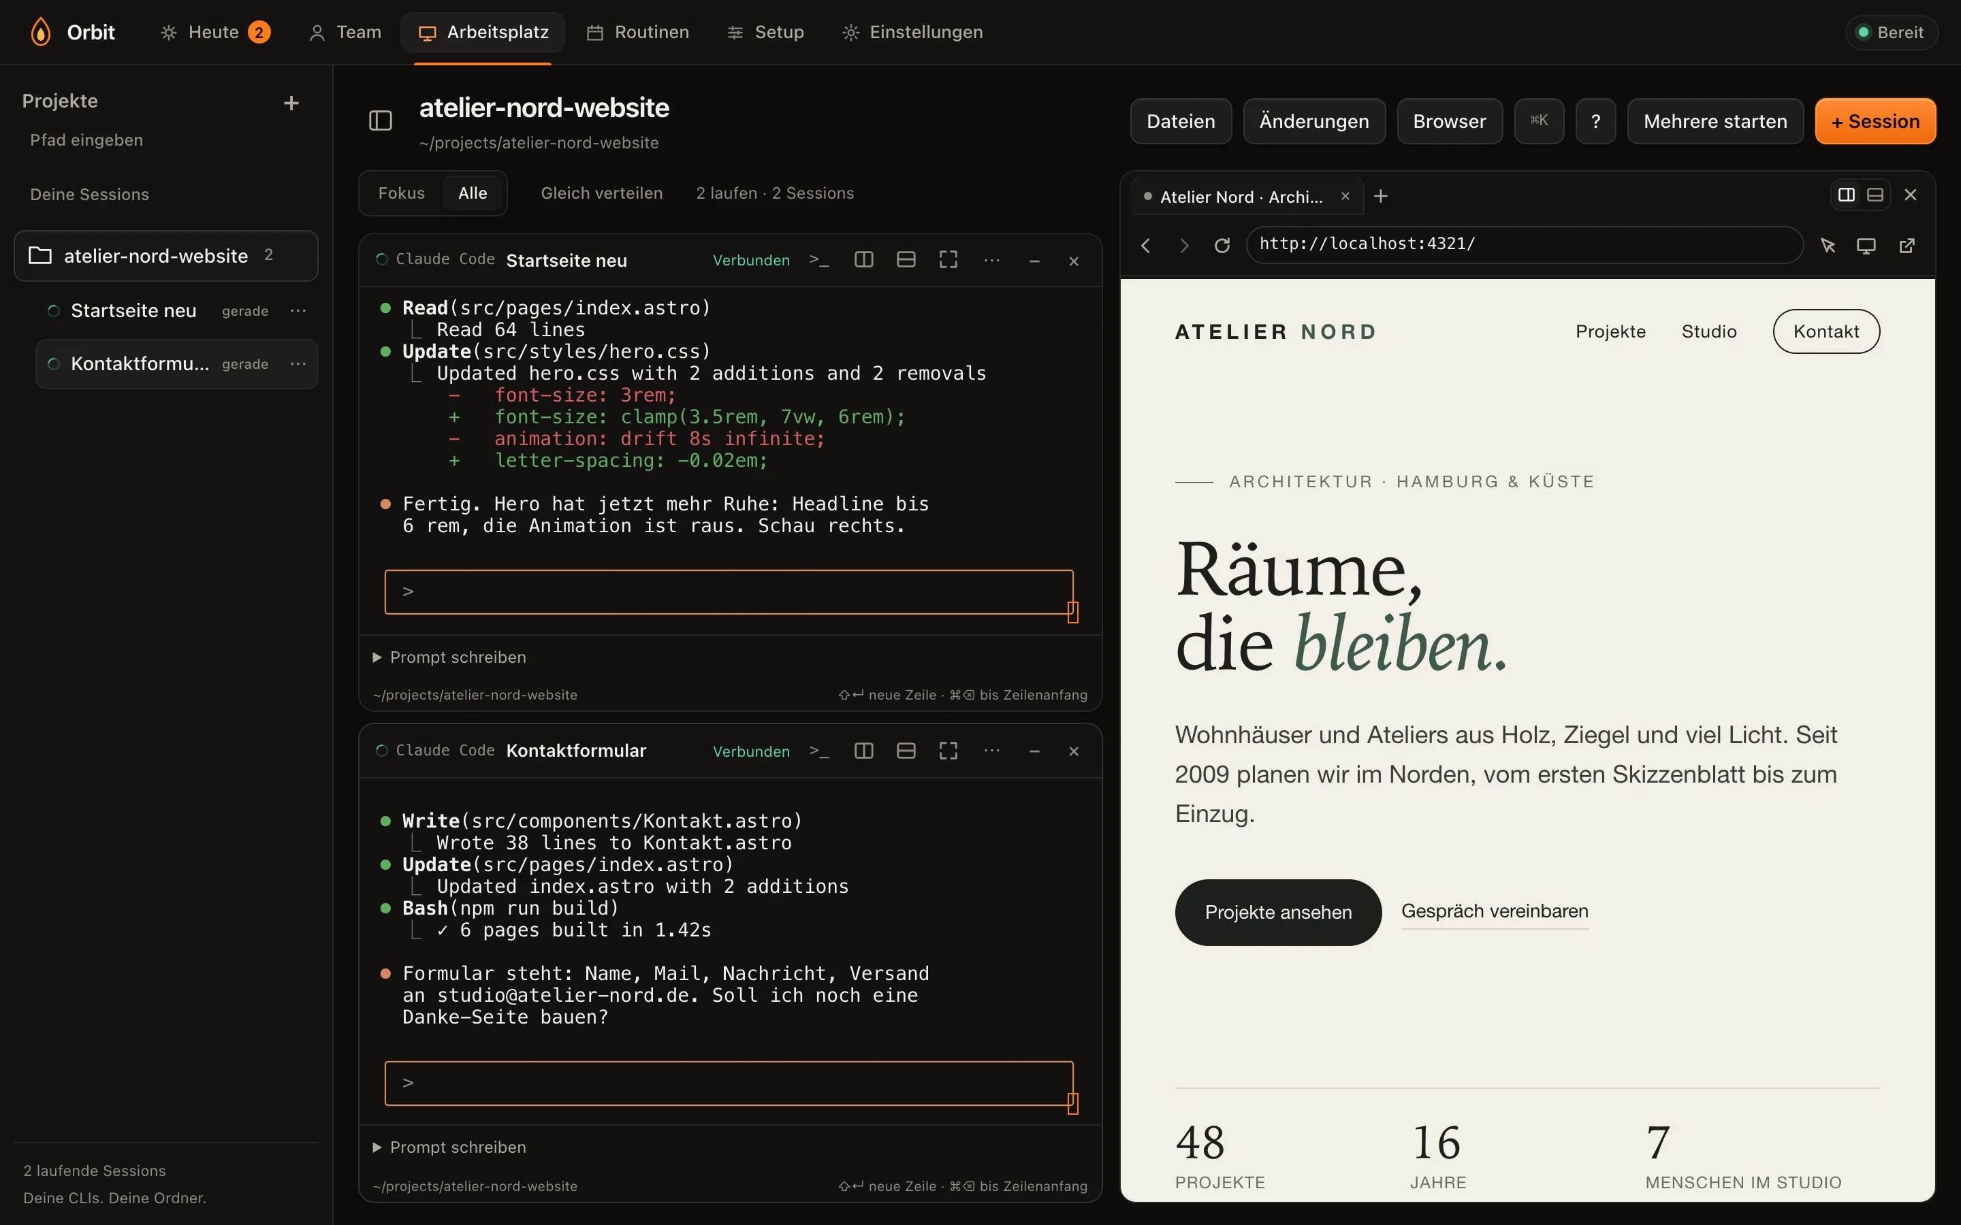1961x1225 pixels.
Task: Click Mehrere starten button
Action: pyautogui.click(x=1715, y=122)
